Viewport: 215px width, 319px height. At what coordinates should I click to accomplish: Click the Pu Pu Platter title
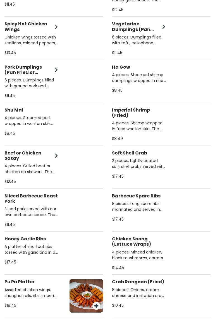[x=20, y=282]
